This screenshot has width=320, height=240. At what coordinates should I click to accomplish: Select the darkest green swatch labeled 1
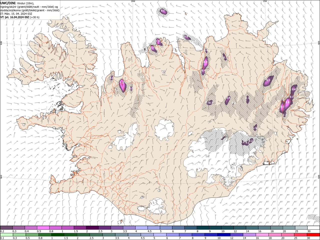click(57, 235)
